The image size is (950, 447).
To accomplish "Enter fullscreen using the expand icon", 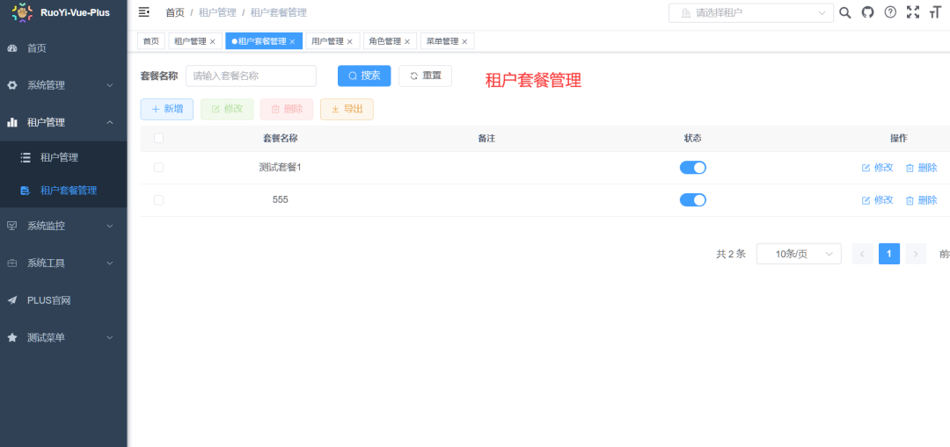I will tap(913, 12).
